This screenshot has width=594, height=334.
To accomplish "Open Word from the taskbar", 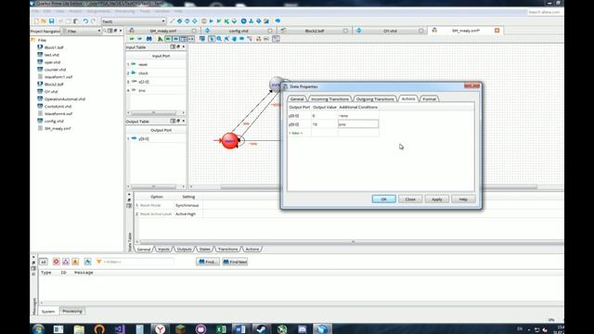I will pos(241,329).
